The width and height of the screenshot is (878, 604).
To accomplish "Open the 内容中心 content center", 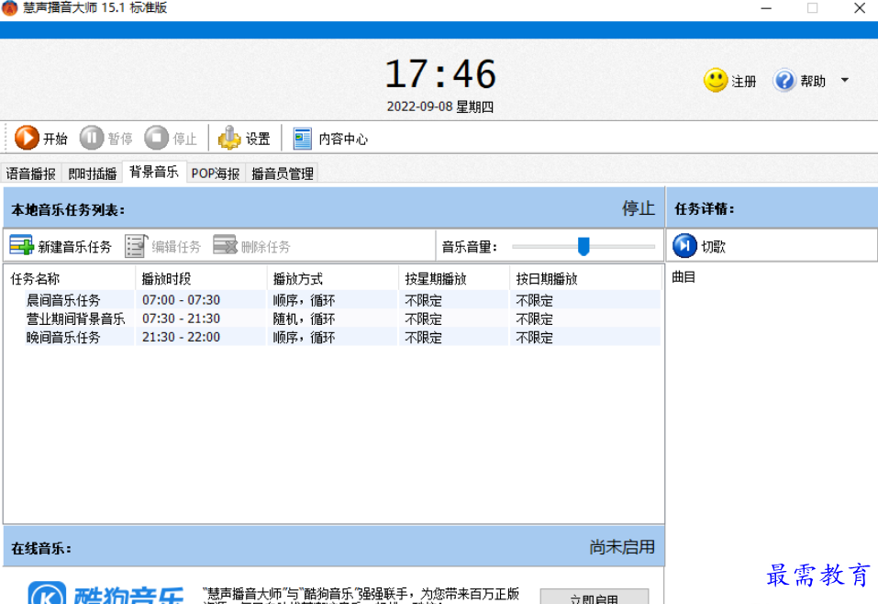I will 301,138.
